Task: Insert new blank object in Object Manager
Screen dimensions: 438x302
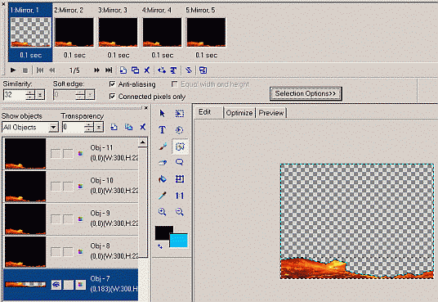Action: pos(114,127)
